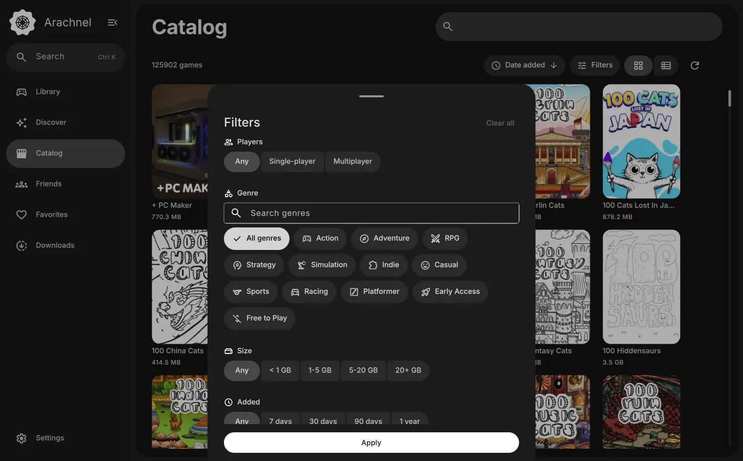Select the RPG genre chip
The image size is (743, 461).
click(x=445, y=238)
